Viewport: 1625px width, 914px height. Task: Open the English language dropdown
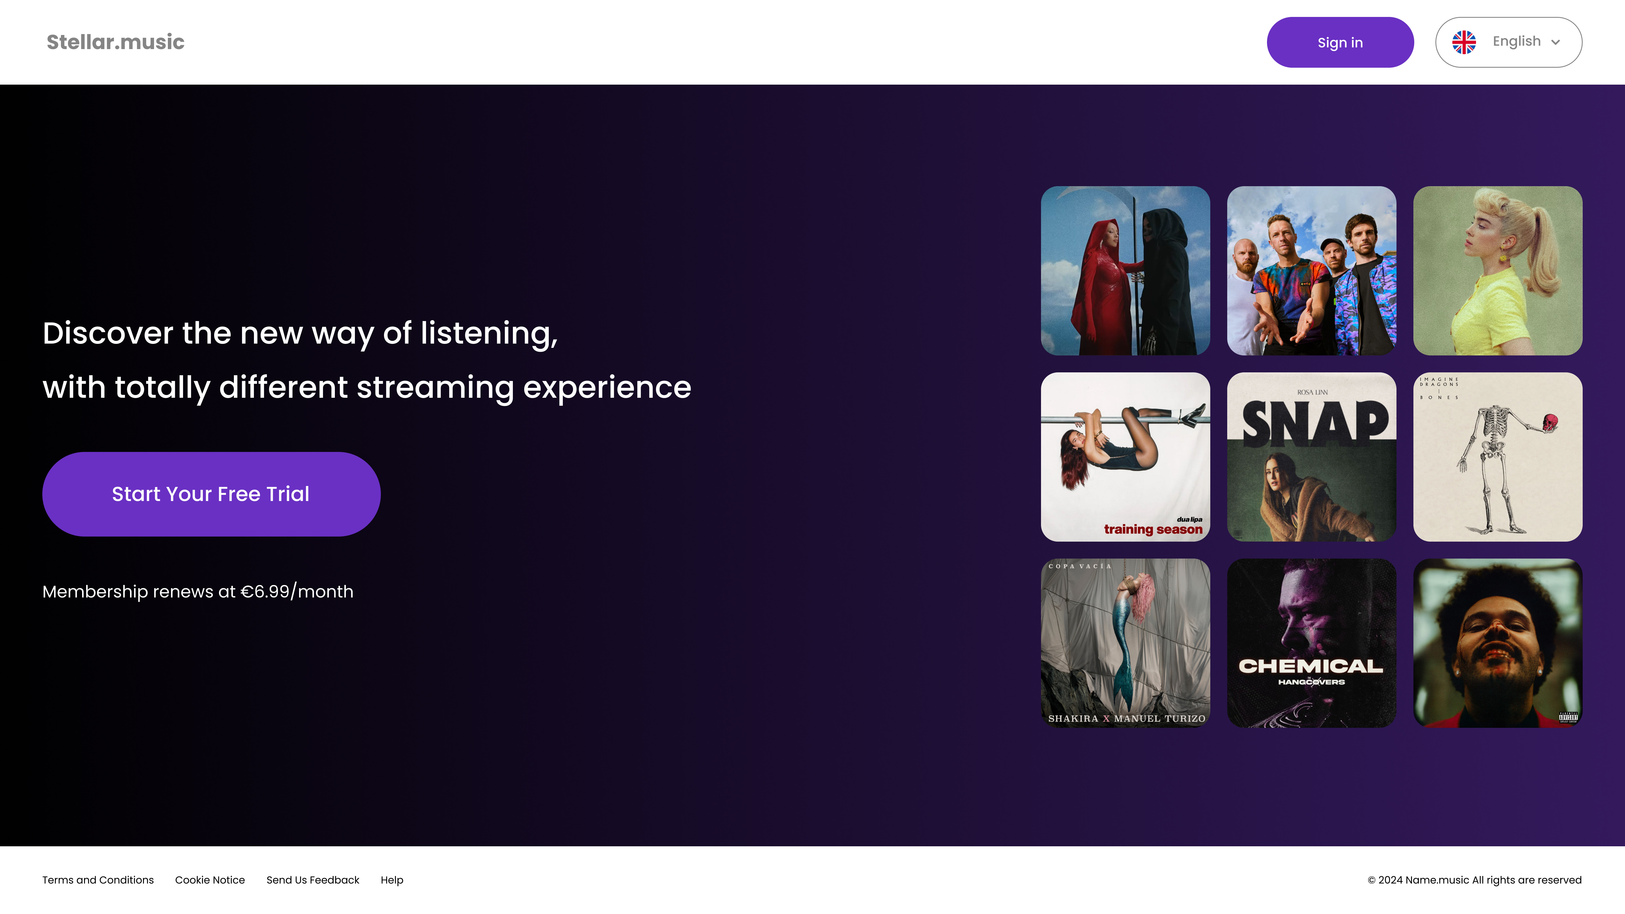tap(1508, 42)
